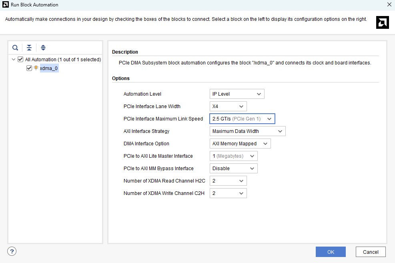The image size is (395, 263).
Task: Click the xdma_0 block icon
Action: (36, 68)
